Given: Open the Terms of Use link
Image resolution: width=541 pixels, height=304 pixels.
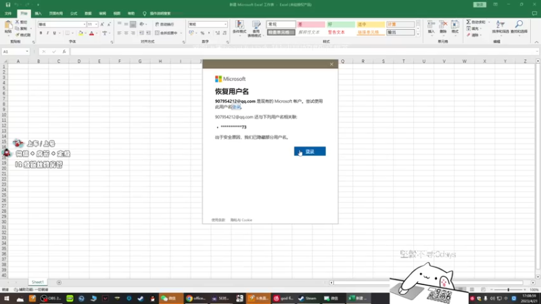Looking at the screenshot, I should pos(218,220).
